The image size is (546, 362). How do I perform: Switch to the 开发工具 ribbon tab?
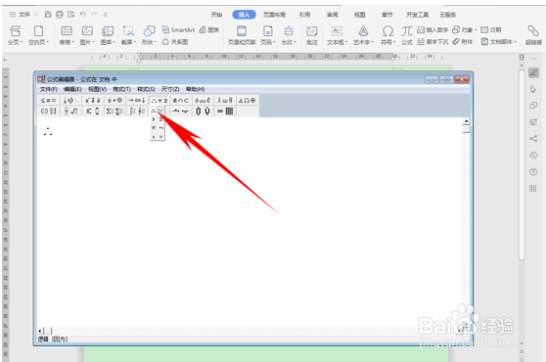(417, 15)
